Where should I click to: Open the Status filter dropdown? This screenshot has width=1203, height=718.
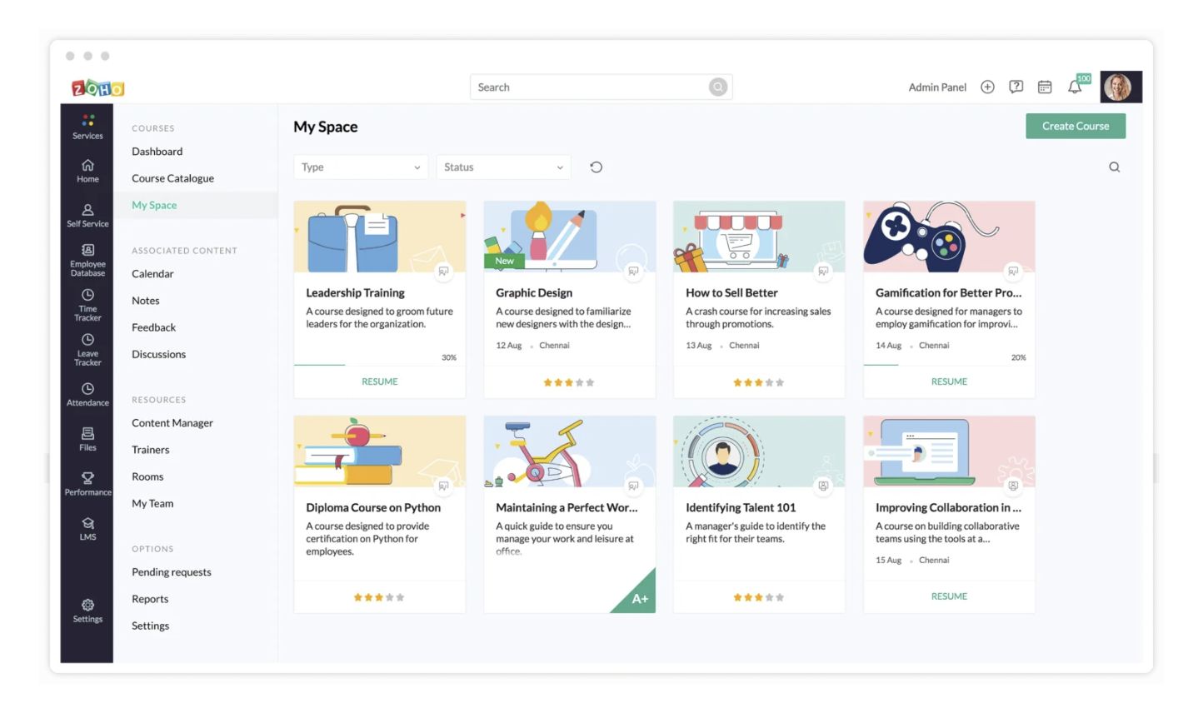[x=503, y=167]
